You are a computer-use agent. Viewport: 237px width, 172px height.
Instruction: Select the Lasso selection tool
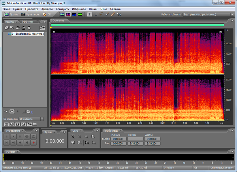(x=101, y=14)
